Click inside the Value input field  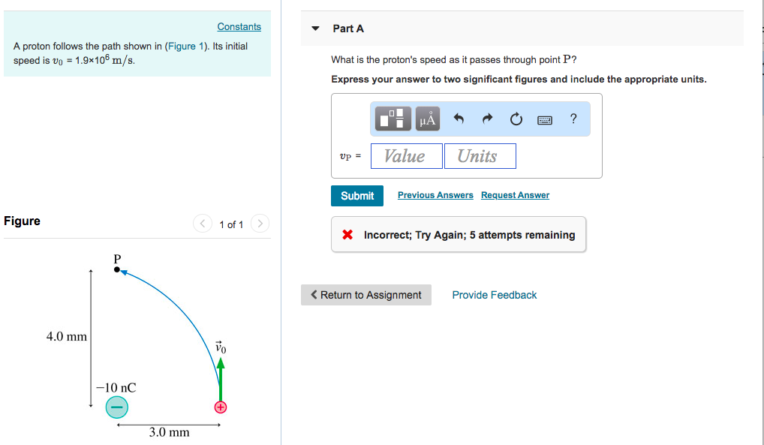406,155
